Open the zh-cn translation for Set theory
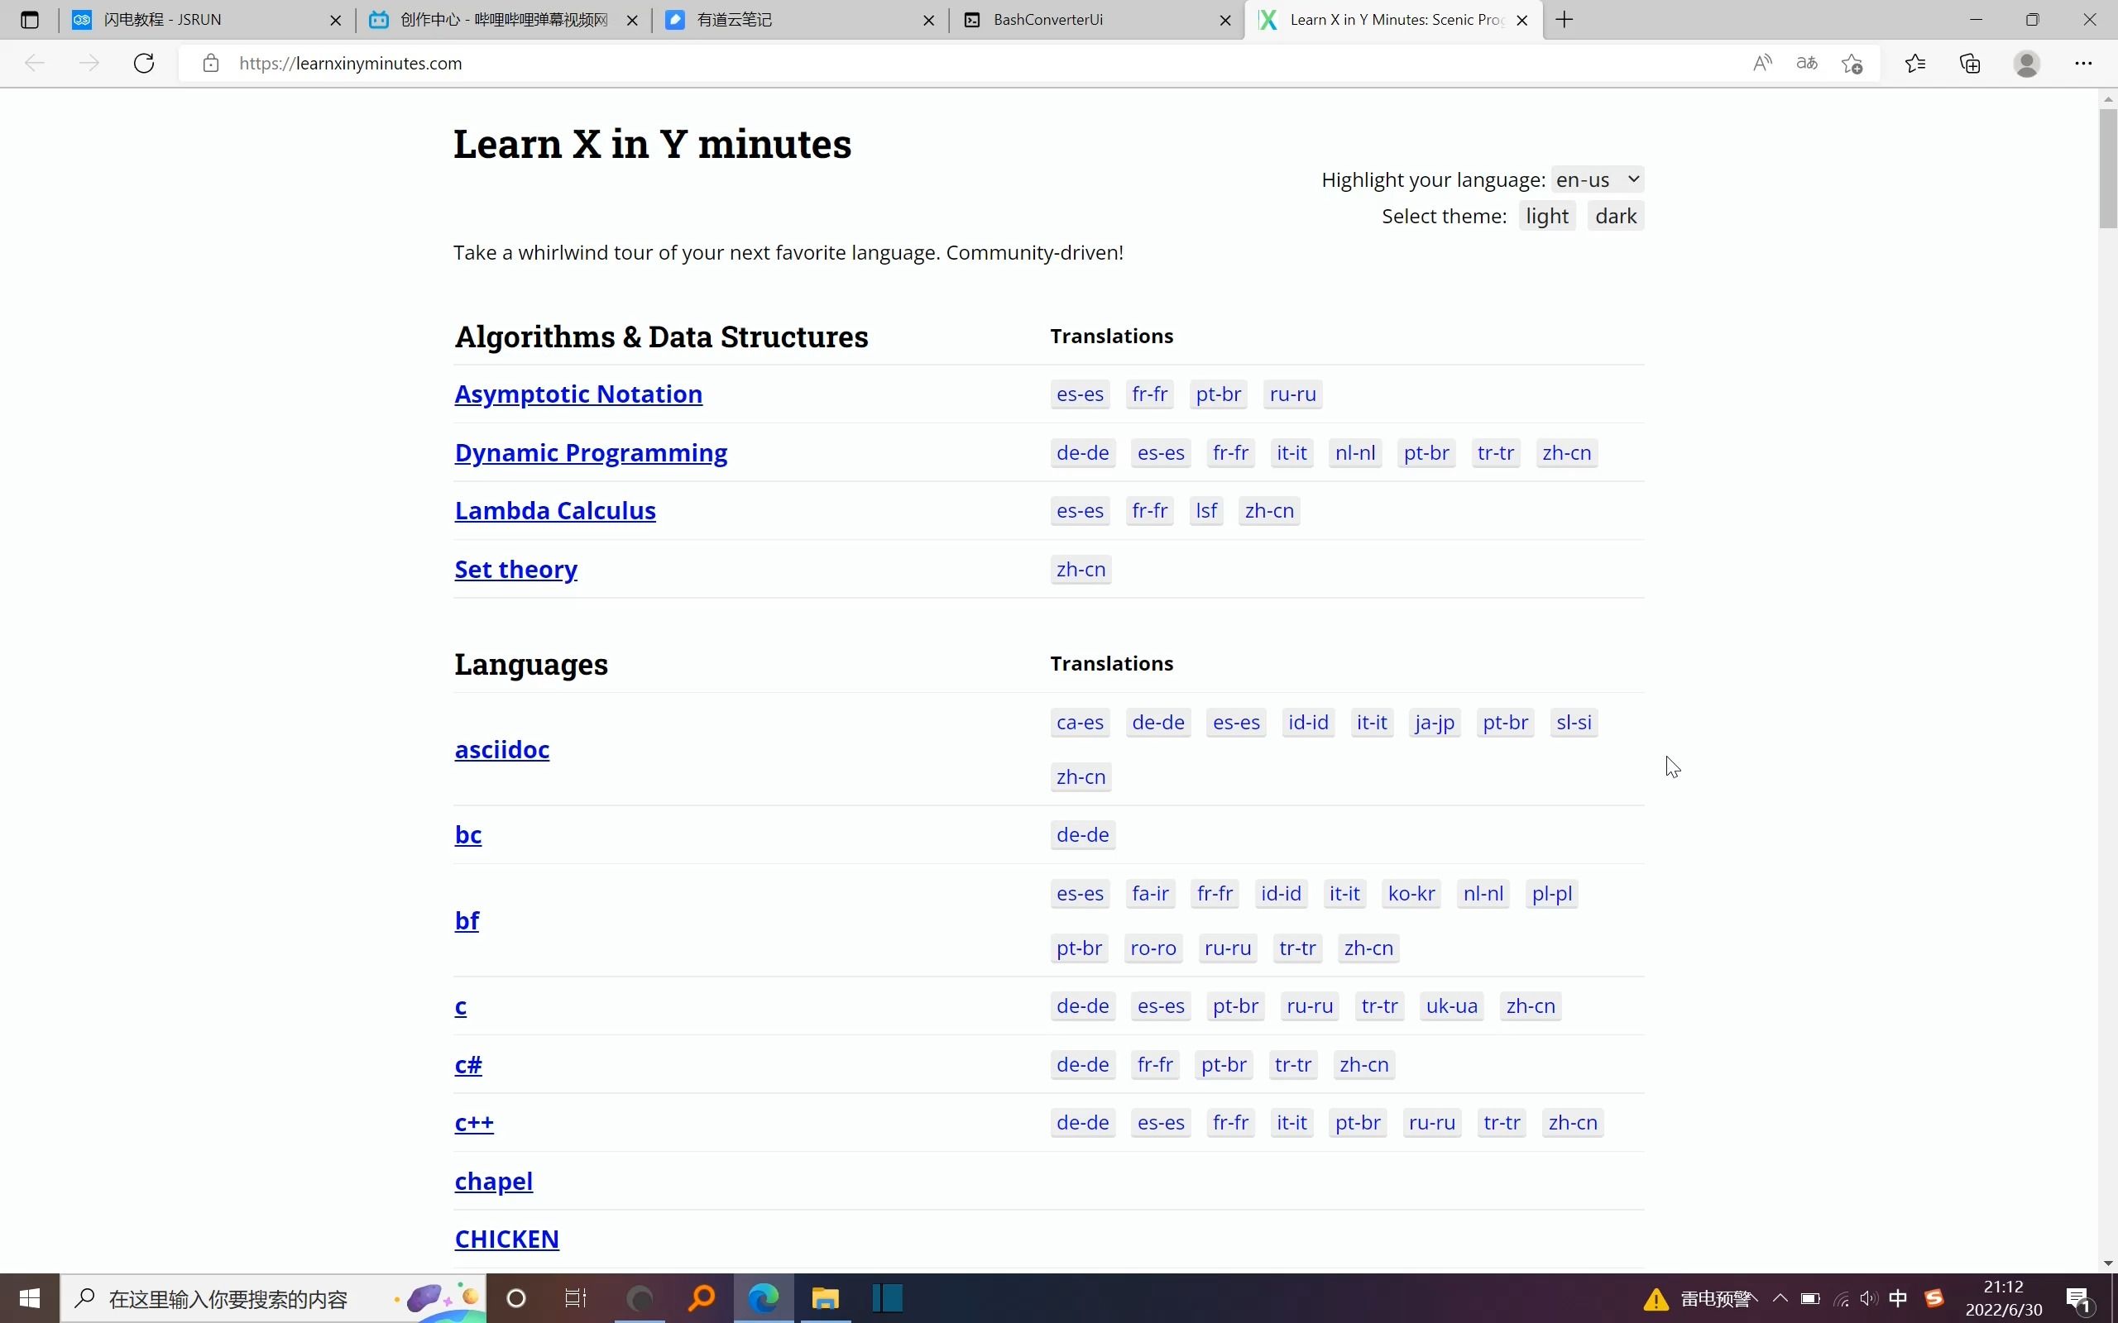 click(x=1081, y=570)
